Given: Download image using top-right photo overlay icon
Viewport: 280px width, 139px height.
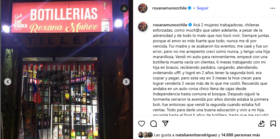Looking at the screenshot, I should pos(124,8).
